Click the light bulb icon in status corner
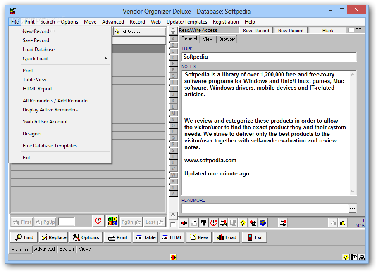 pyautogui.click(x=346, y=258)
